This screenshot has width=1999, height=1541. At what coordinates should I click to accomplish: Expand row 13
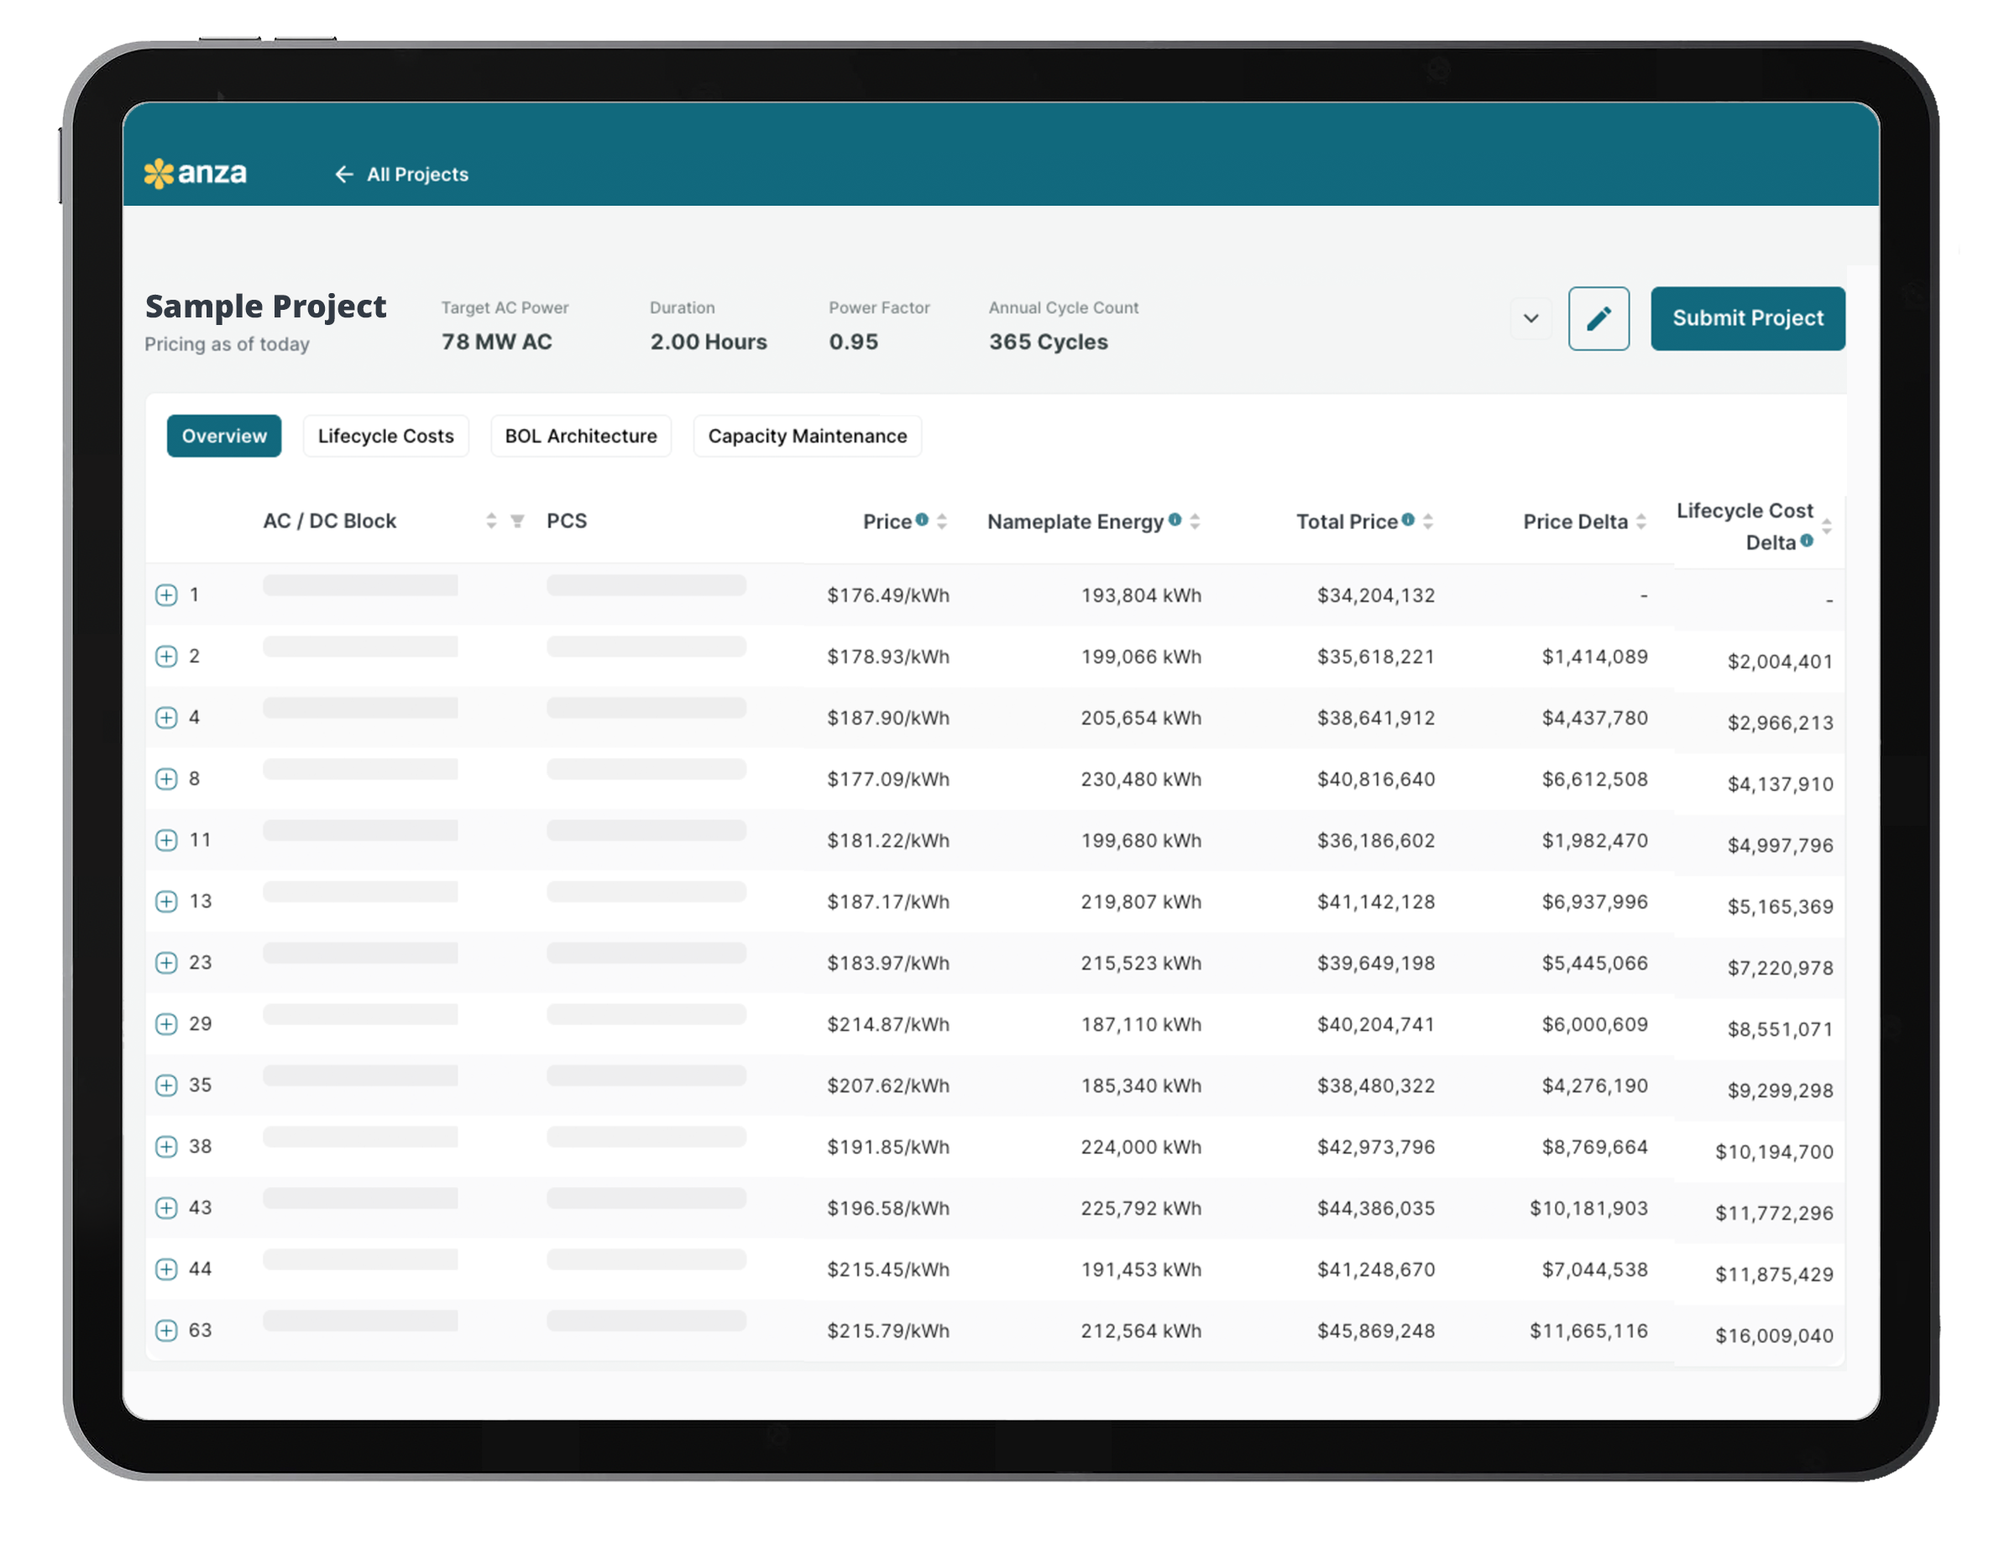[x=165, y=902]
